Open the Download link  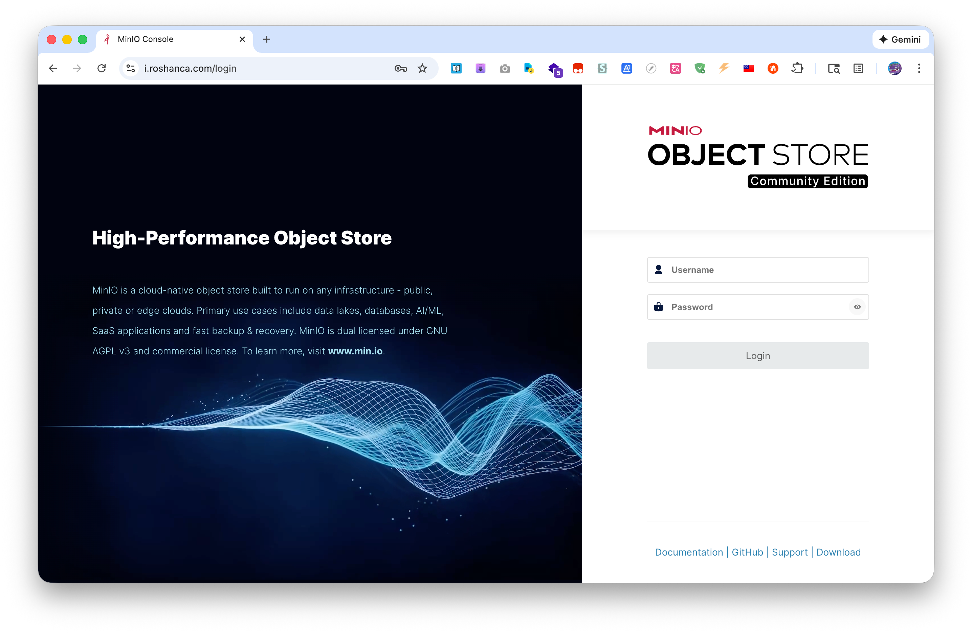(x=838, y=552)
